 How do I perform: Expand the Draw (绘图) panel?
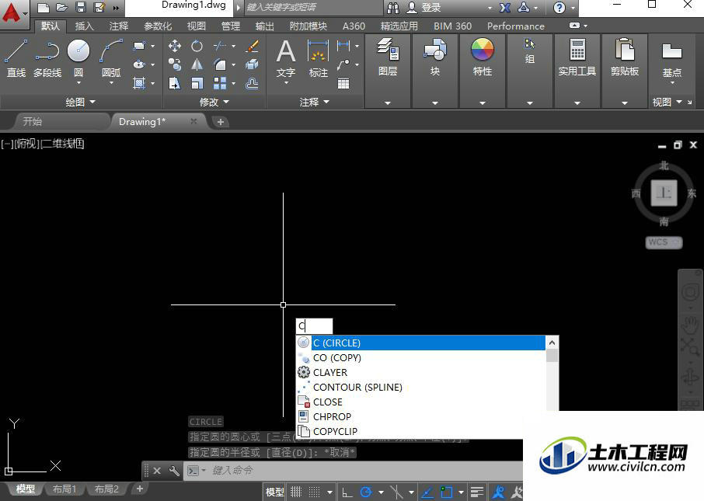tap(81, 102)
